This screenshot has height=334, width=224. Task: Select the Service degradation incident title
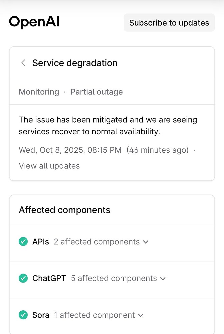75,63
